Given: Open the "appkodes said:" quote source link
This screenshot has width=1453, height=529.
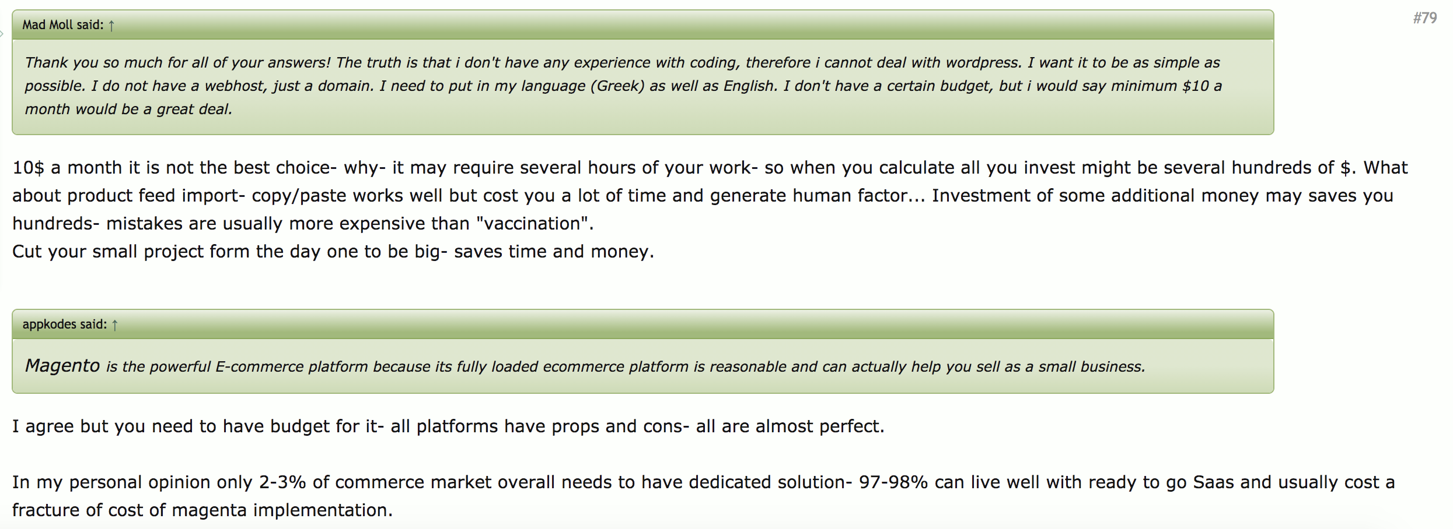Looking at the screenshot, I should coord(64,325).
